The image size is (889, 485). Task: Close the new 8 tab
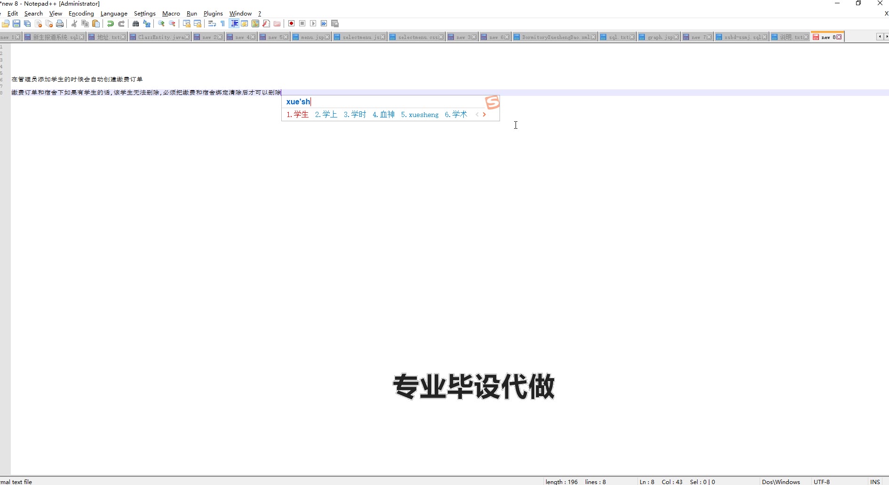(839, 37)
